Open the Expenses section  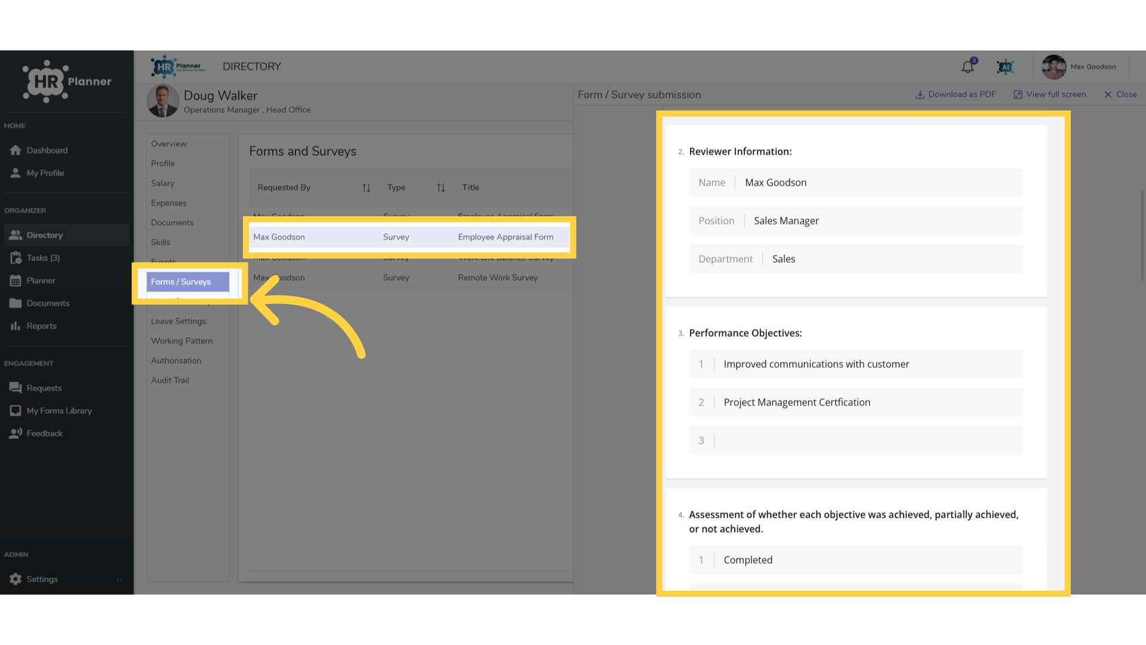[x=168, y=203]
